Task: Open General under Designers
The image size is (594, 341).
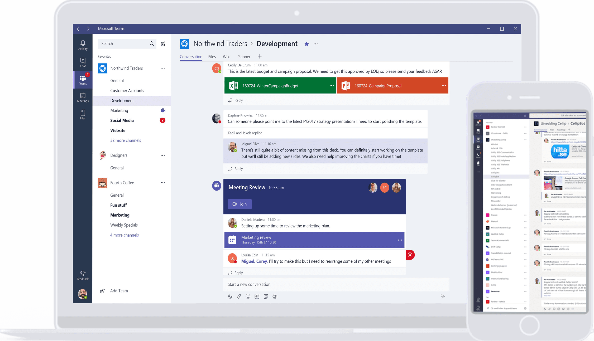Action: point(117,168)
